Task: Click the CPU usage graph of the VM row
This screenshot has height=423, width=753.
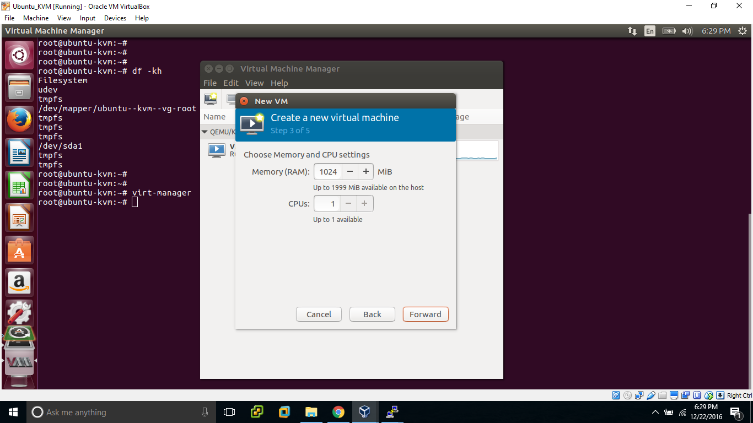Action: tap(477, 150)
